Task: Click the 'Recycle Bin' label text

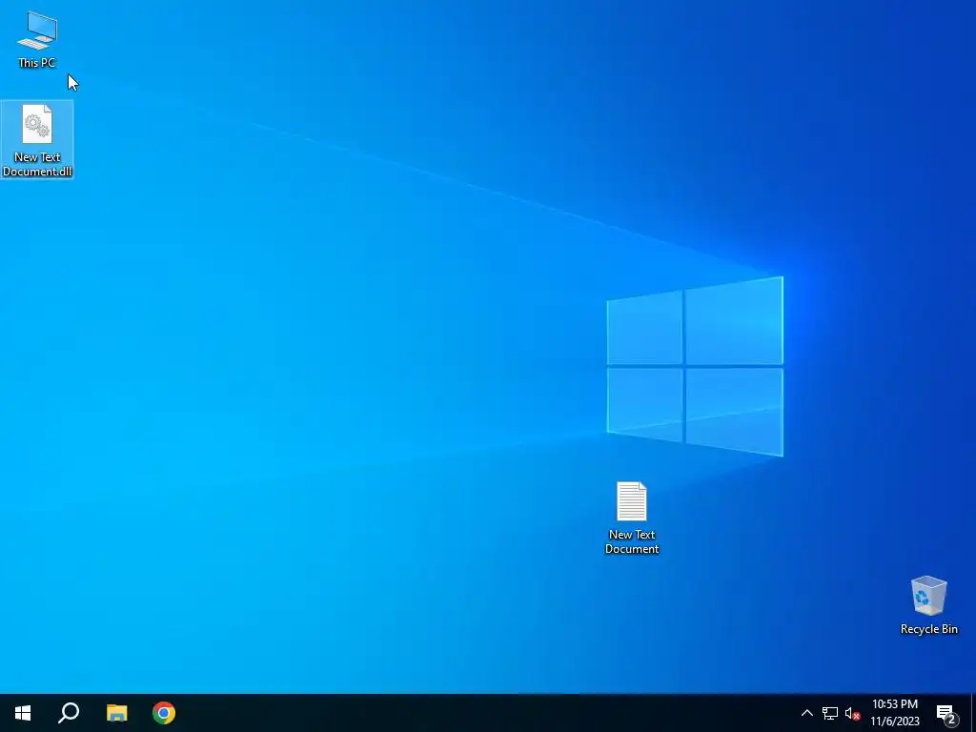Action: point(928,629)
